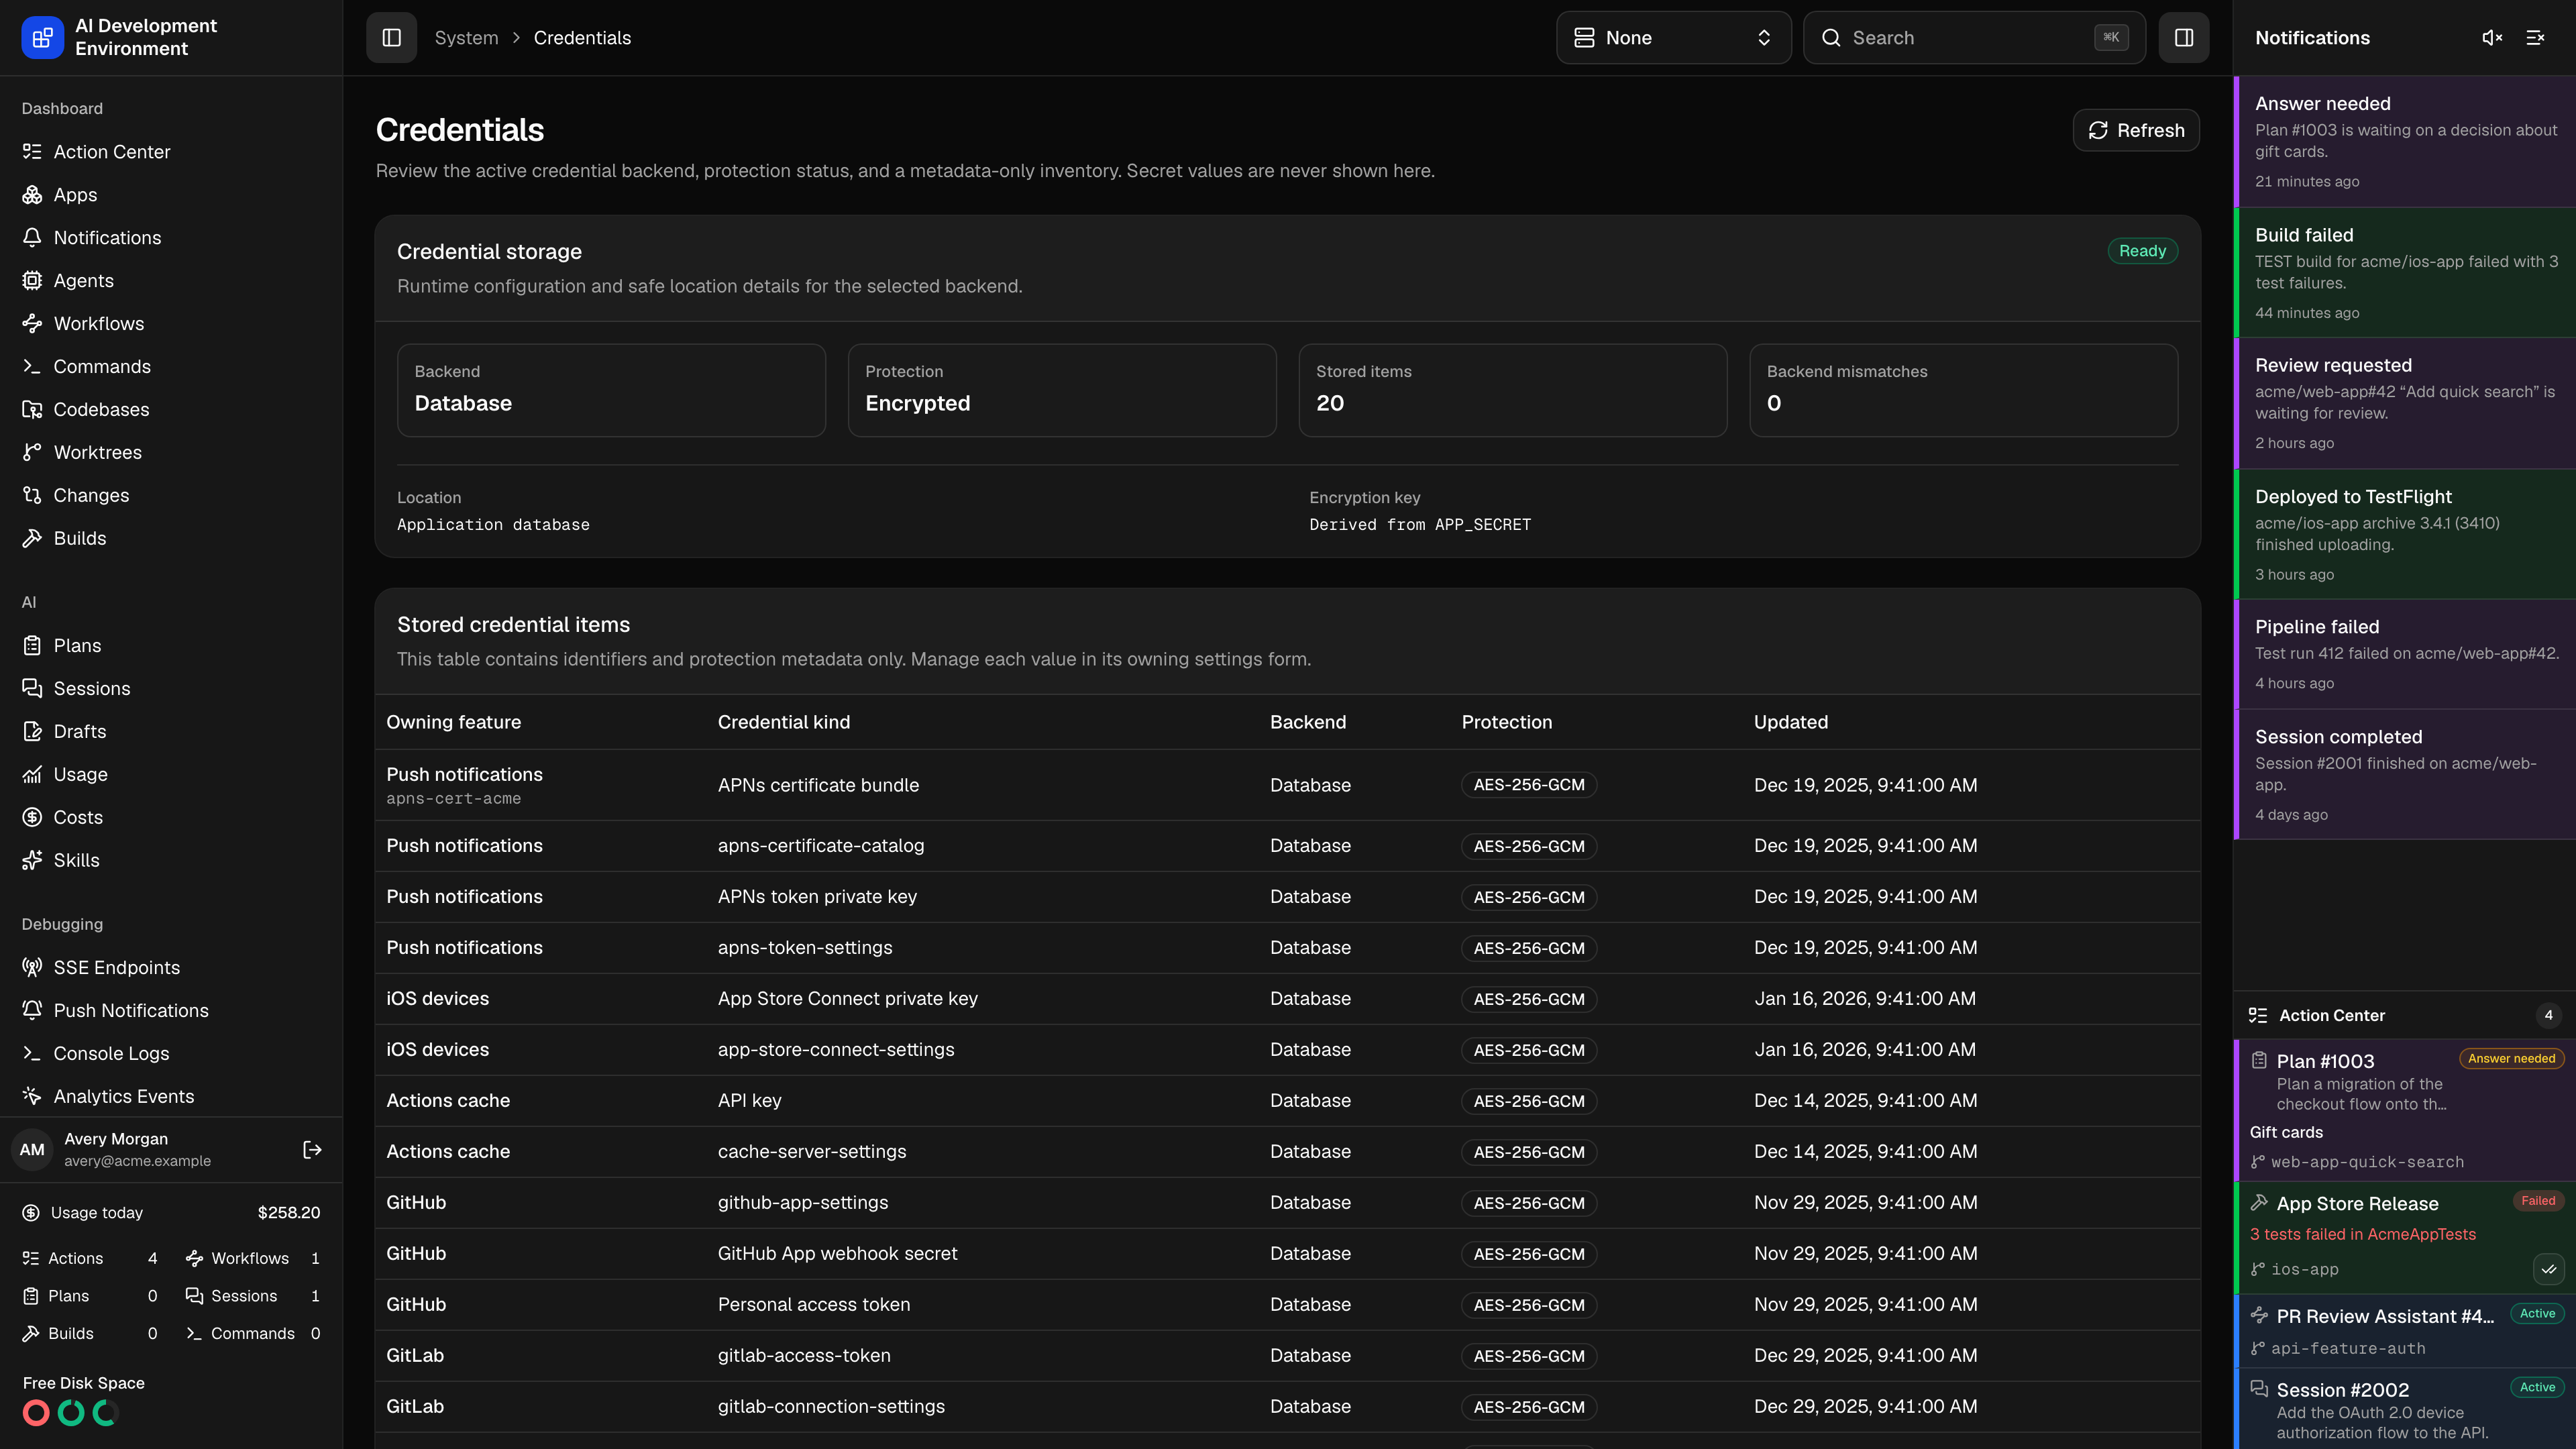Screen dimensions: 2576x1449
Task: Open Plans under AI section
Action: point(171,646)
